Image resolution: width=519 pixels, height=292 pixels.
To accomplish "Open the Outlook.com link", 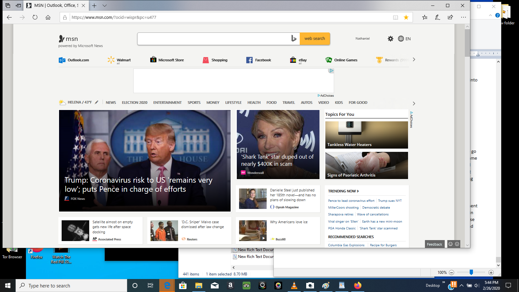I will tap(74, 60).
